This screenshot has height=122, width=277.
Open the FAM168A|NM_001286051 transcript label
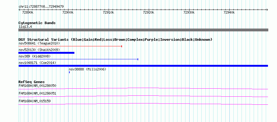pyautogui.click(x=37, y=93)
